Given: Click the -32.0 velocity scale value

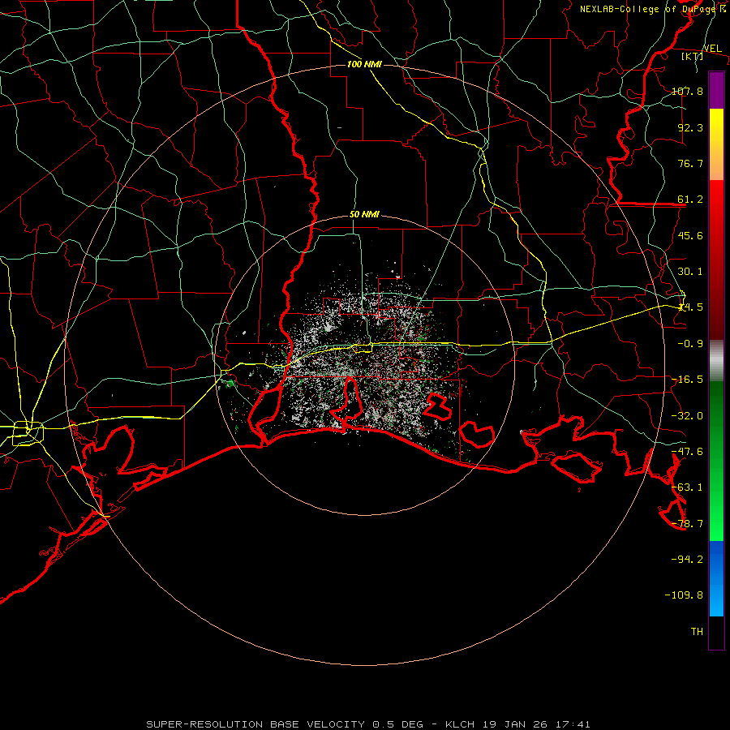Looking at the screenshot, I should (687, 416).
